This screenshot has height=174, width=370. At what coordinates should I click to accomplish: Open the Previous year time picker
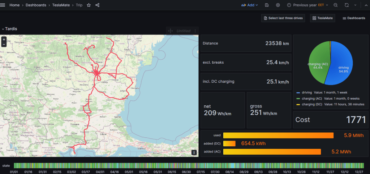click(308, 5)
